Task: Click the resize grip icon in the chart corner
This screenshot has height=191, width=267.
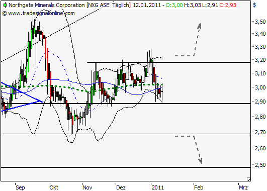Action: coord(248,179)
